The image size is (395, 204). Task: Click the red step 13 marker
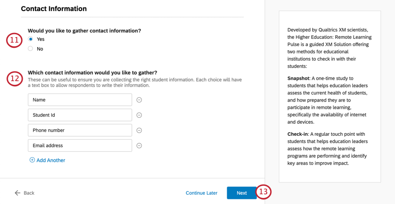point(264,191)
